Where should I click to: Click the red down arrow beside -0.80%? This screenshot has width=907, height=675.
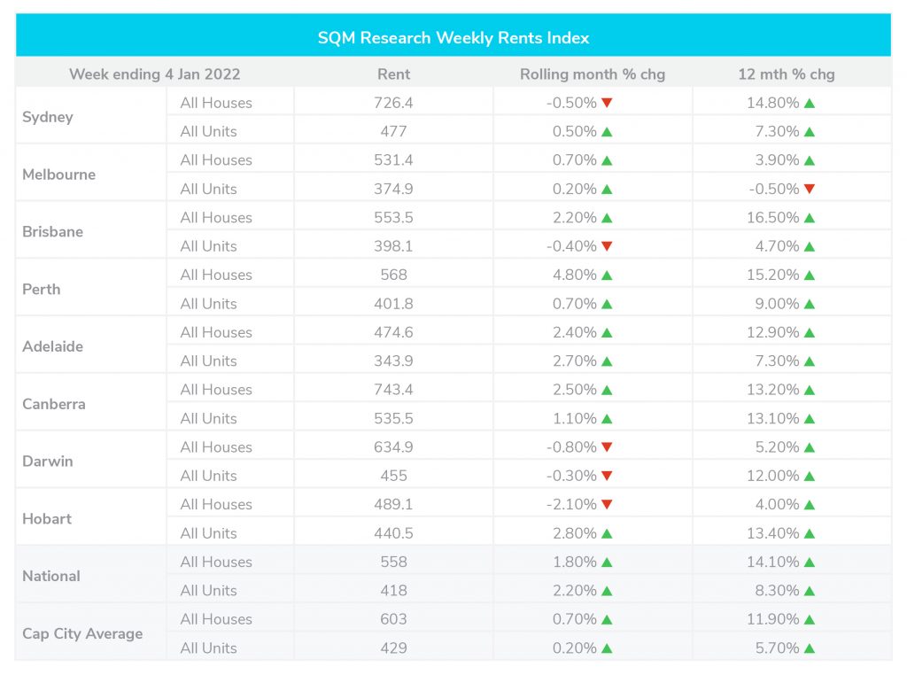click(x=607, y=447)
